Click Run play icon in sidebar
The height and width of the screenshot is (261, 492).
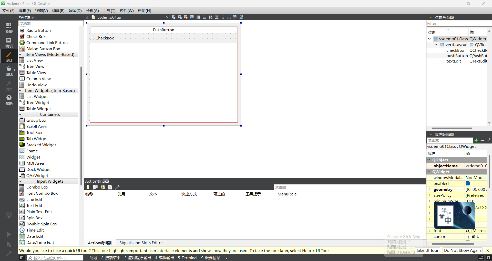(9, 234)
